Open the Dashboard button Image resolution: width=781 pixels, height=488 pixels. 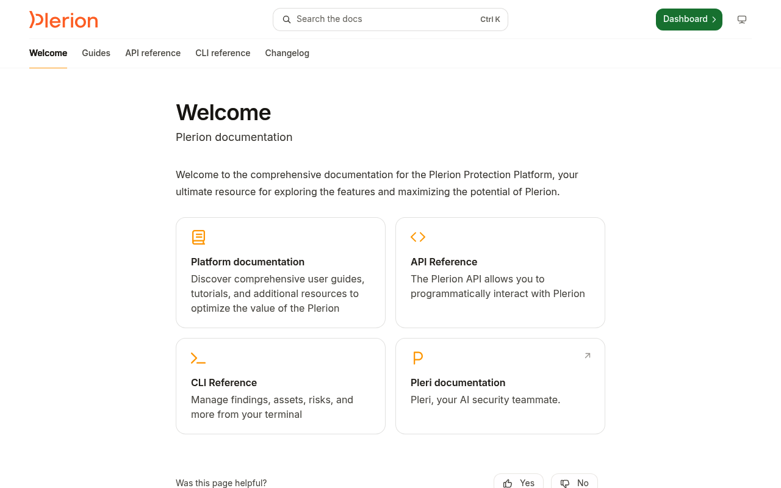pos(689,20)
